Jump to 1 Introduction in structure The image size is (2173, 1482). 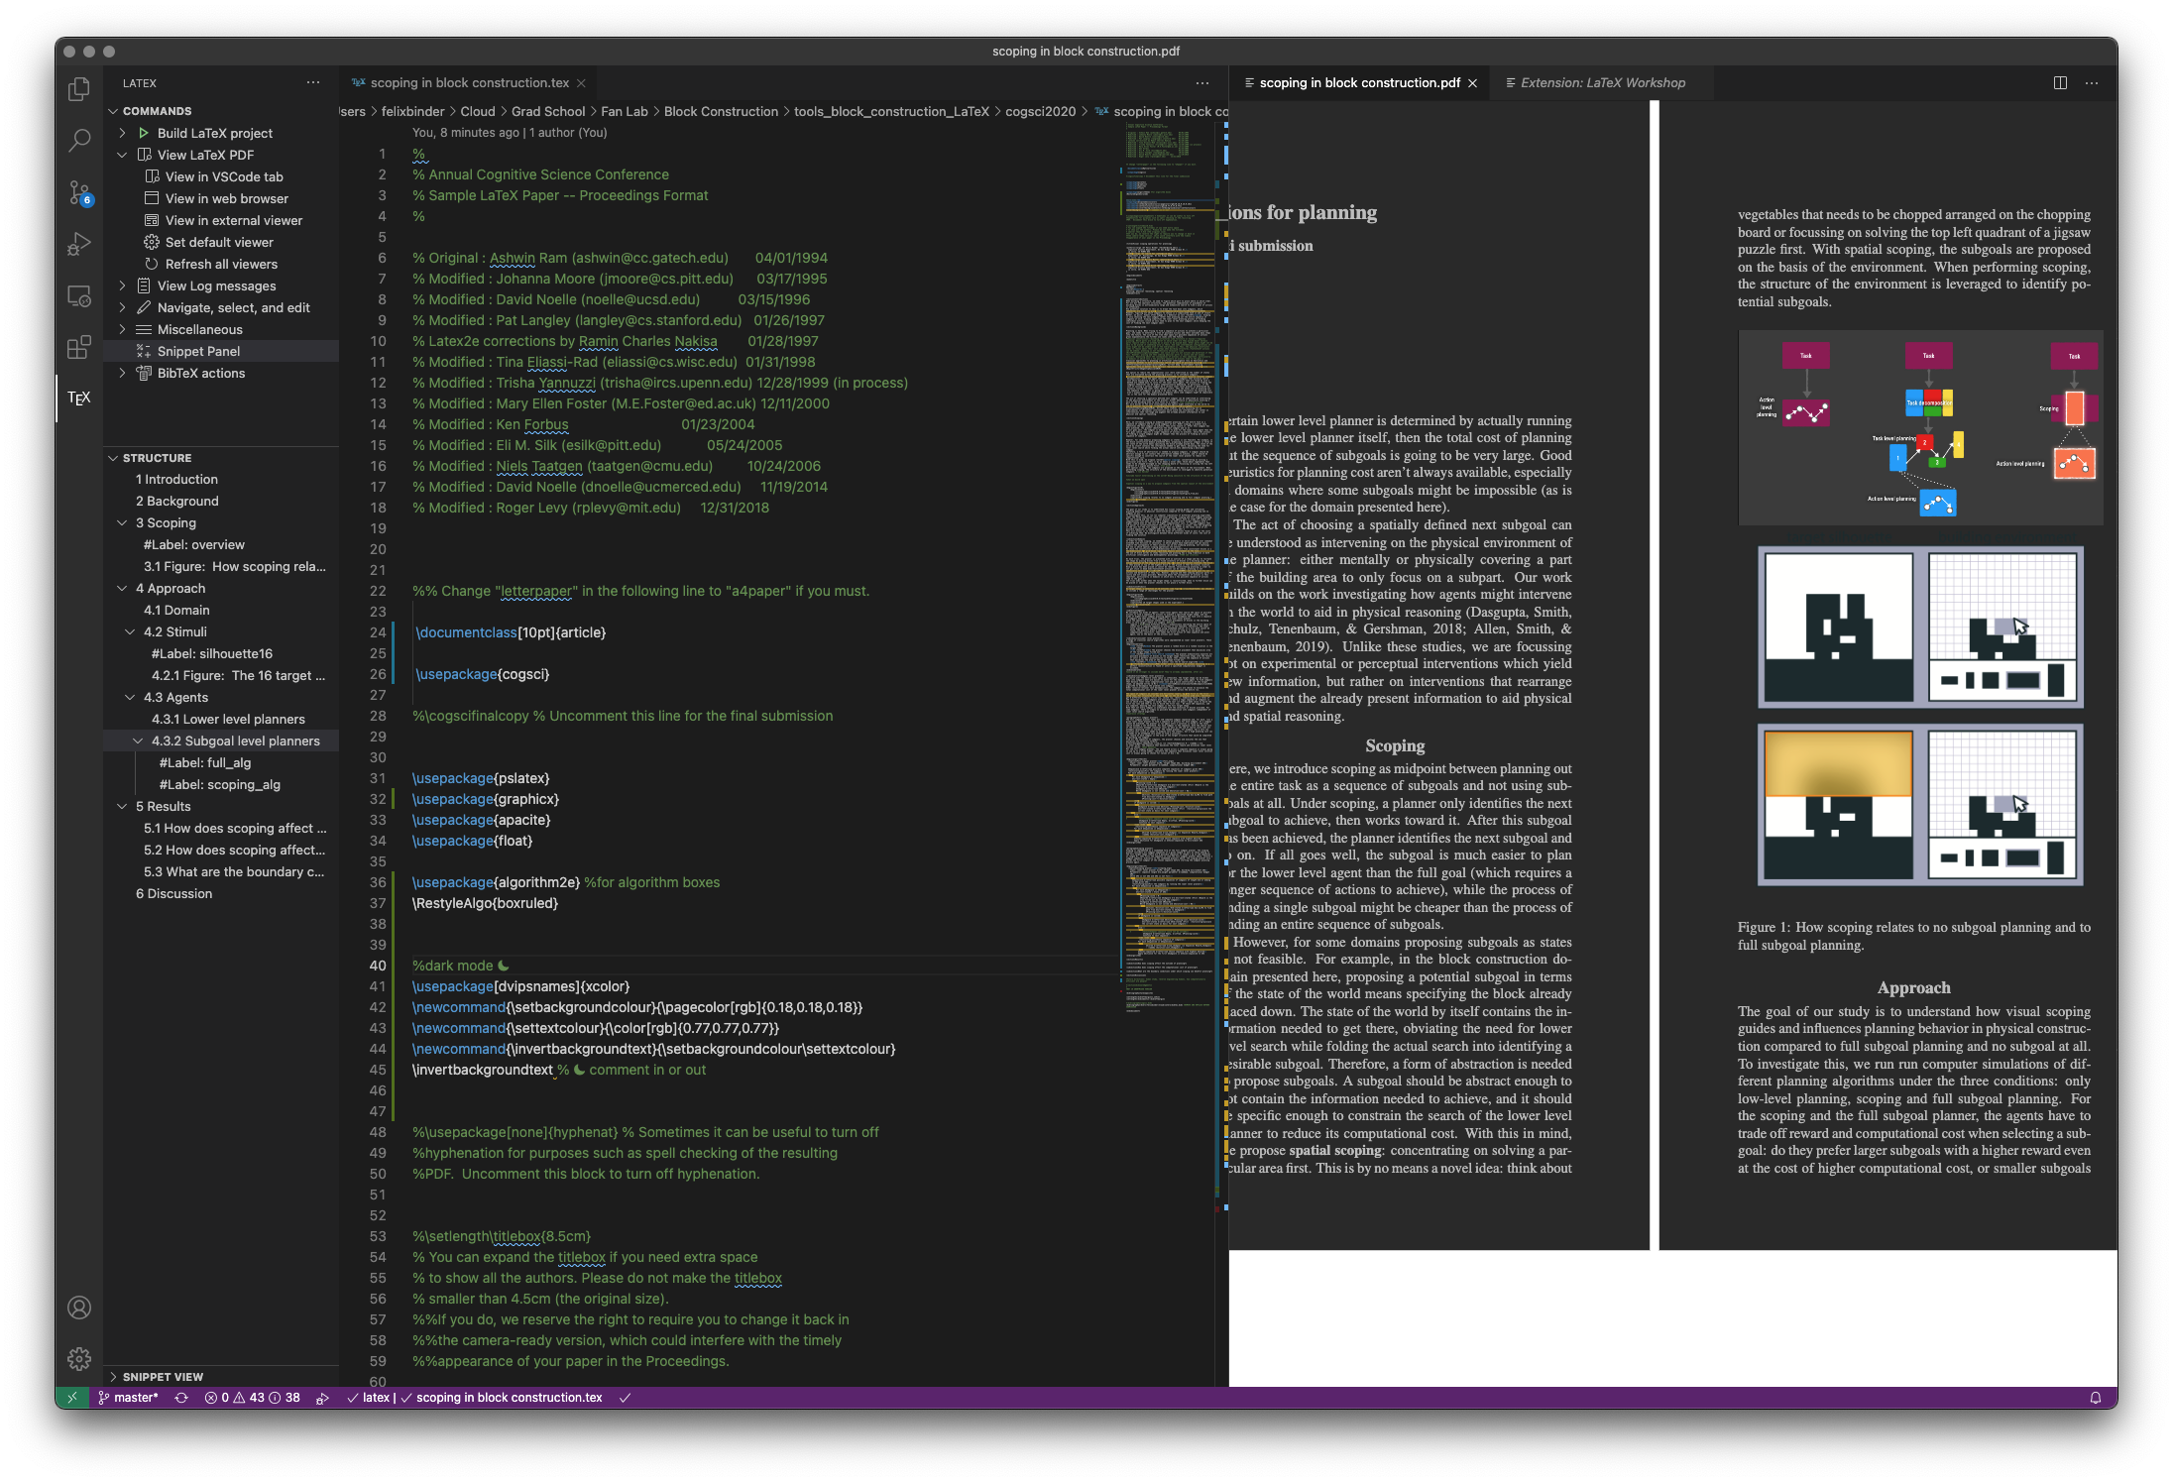[x=176, y=479]
